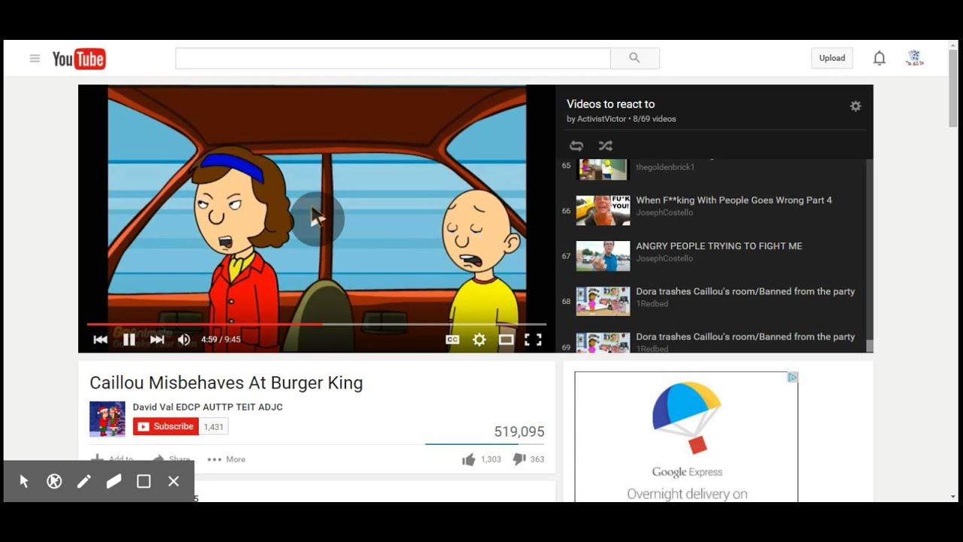Play playlist video 68 Dora trashes Caillou's room
The height and width of the screenshot is (542, 963).
pyautogui.click(x=746, y=291)
